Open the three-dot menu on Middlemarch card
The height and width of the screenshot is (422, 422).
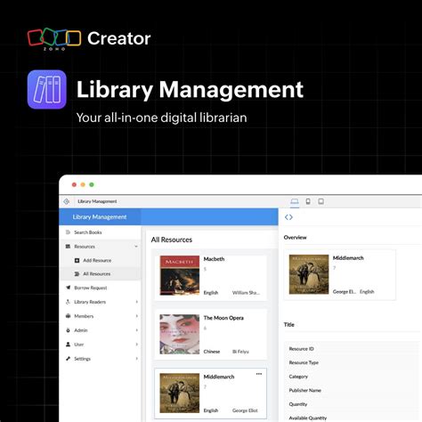tap(259, 374)
